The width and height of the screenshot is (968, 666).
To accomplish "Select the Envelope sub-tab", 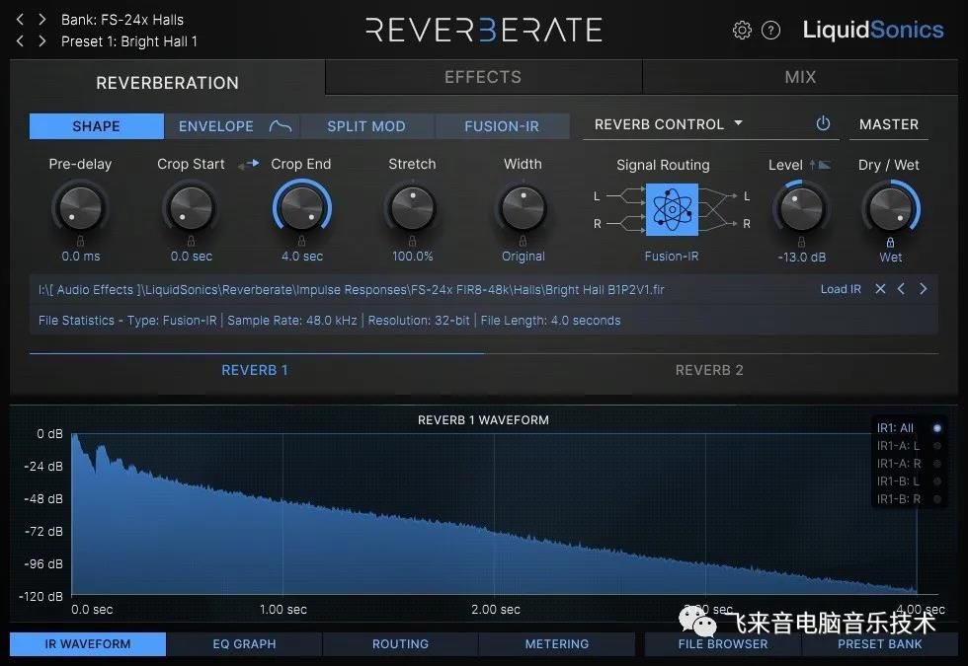I will 232,126.
